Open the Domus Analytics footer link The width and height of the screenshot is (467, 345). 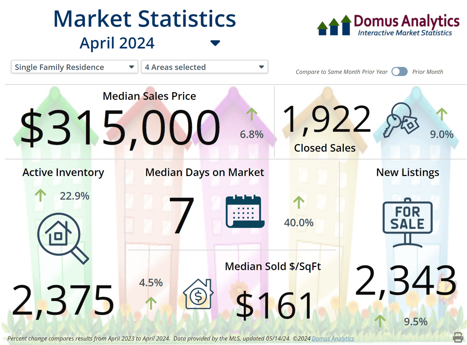coord(333,339)
